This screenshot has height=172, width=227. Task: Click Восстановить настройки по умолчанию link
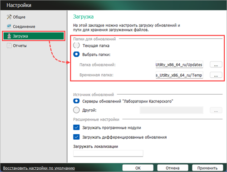click(x=39, y=168)
